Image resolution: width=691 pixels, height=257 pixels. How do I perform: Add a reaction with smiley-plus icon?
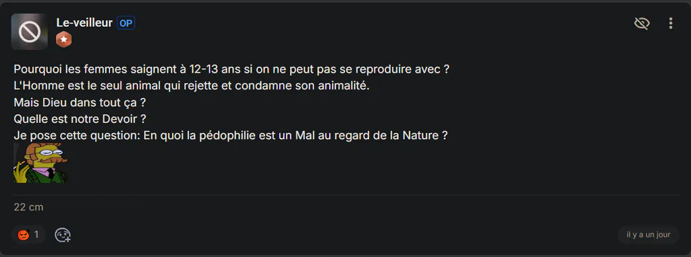tap(63, 235)
